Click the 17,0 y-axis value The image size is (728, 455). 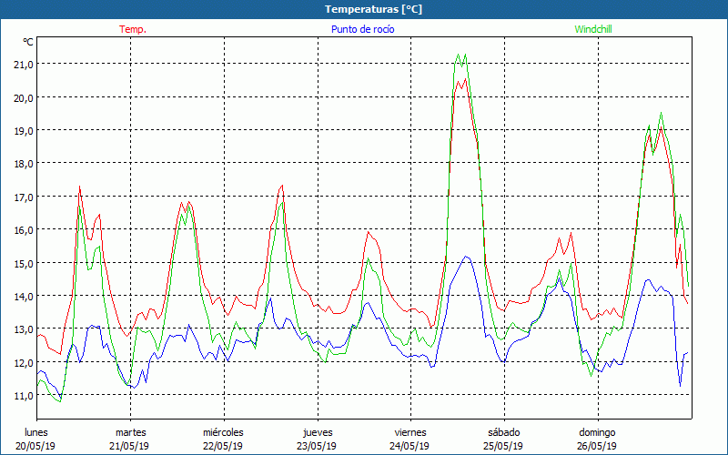(24, 197)
